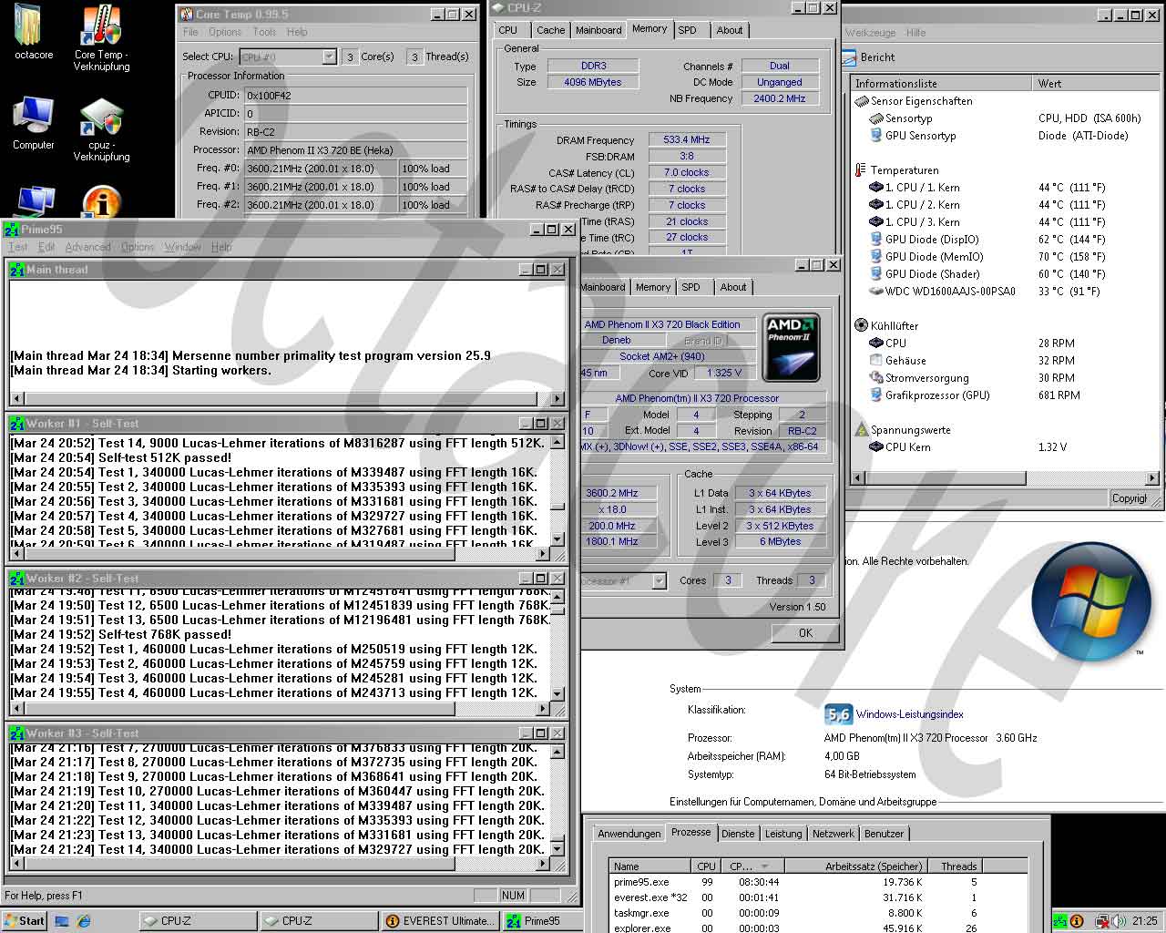This screenshot has height=933, width=1166.
Task: Click the 5,6 Windows score badge
Action: 838,715
